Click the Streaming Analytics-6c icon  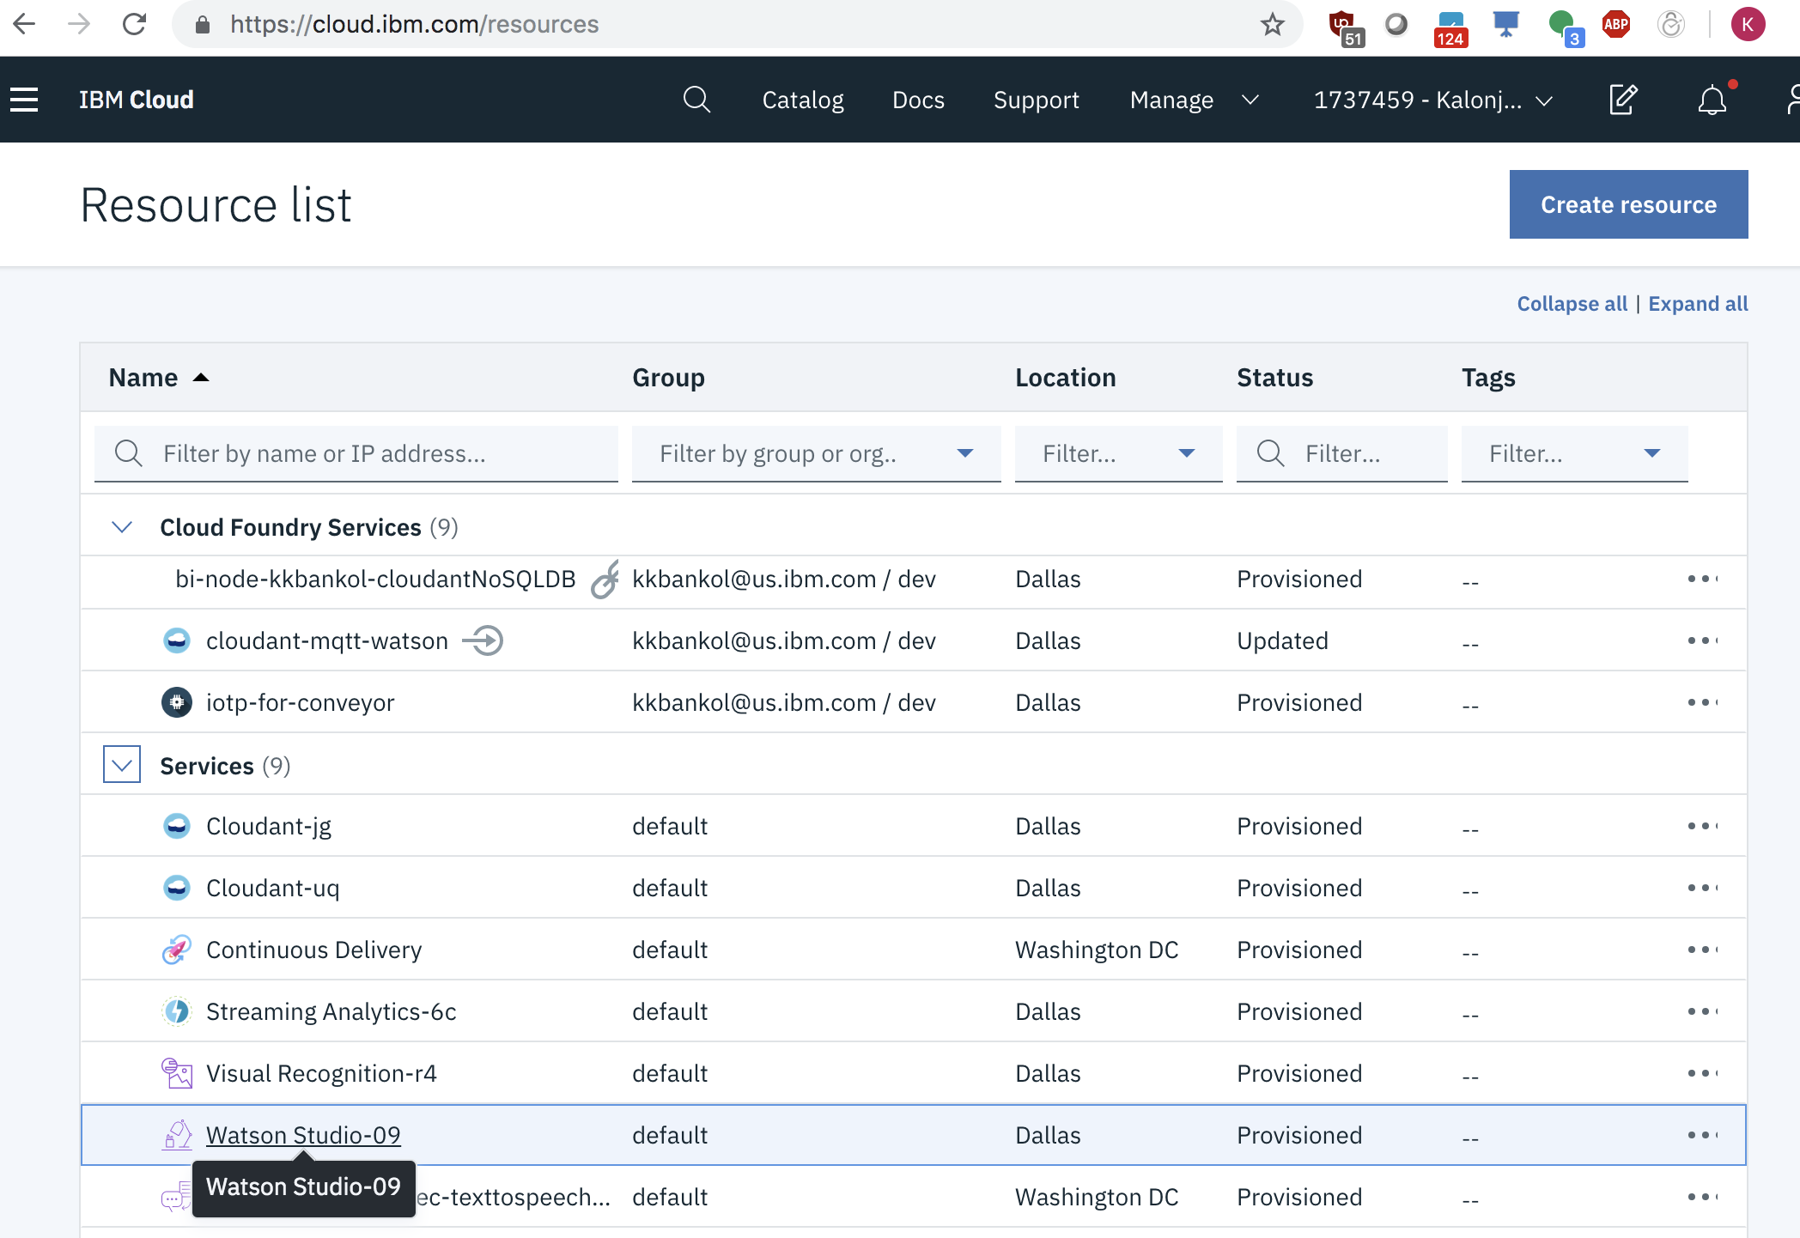(177, 1011)
